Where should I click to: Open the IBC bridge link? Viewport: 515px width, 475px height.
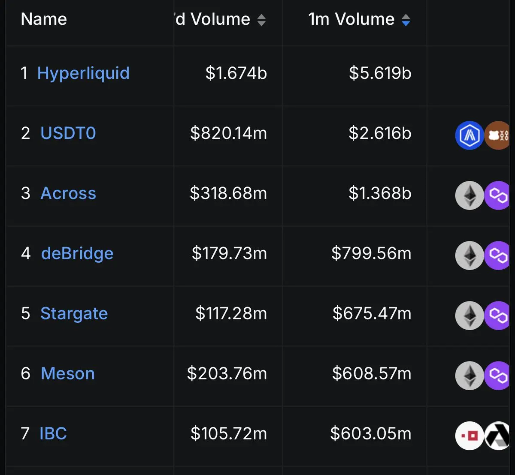(x=53, y=433)
